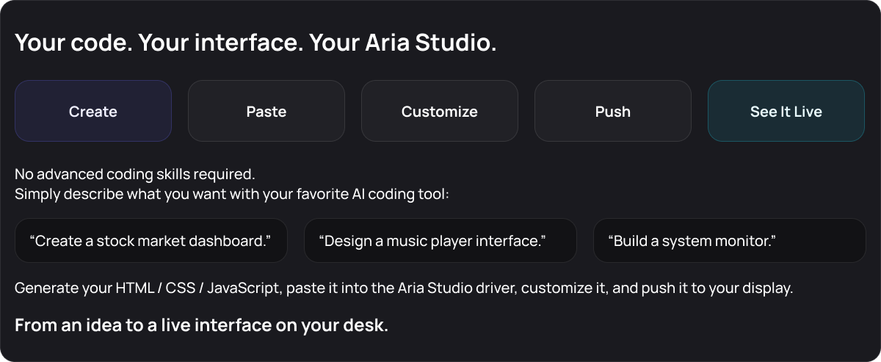Pick the stock market dashboard prompt

(x=151, y=240)
